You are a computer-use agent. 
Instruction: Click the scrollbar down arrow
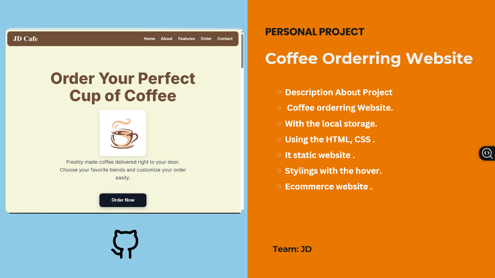[242, 211]
